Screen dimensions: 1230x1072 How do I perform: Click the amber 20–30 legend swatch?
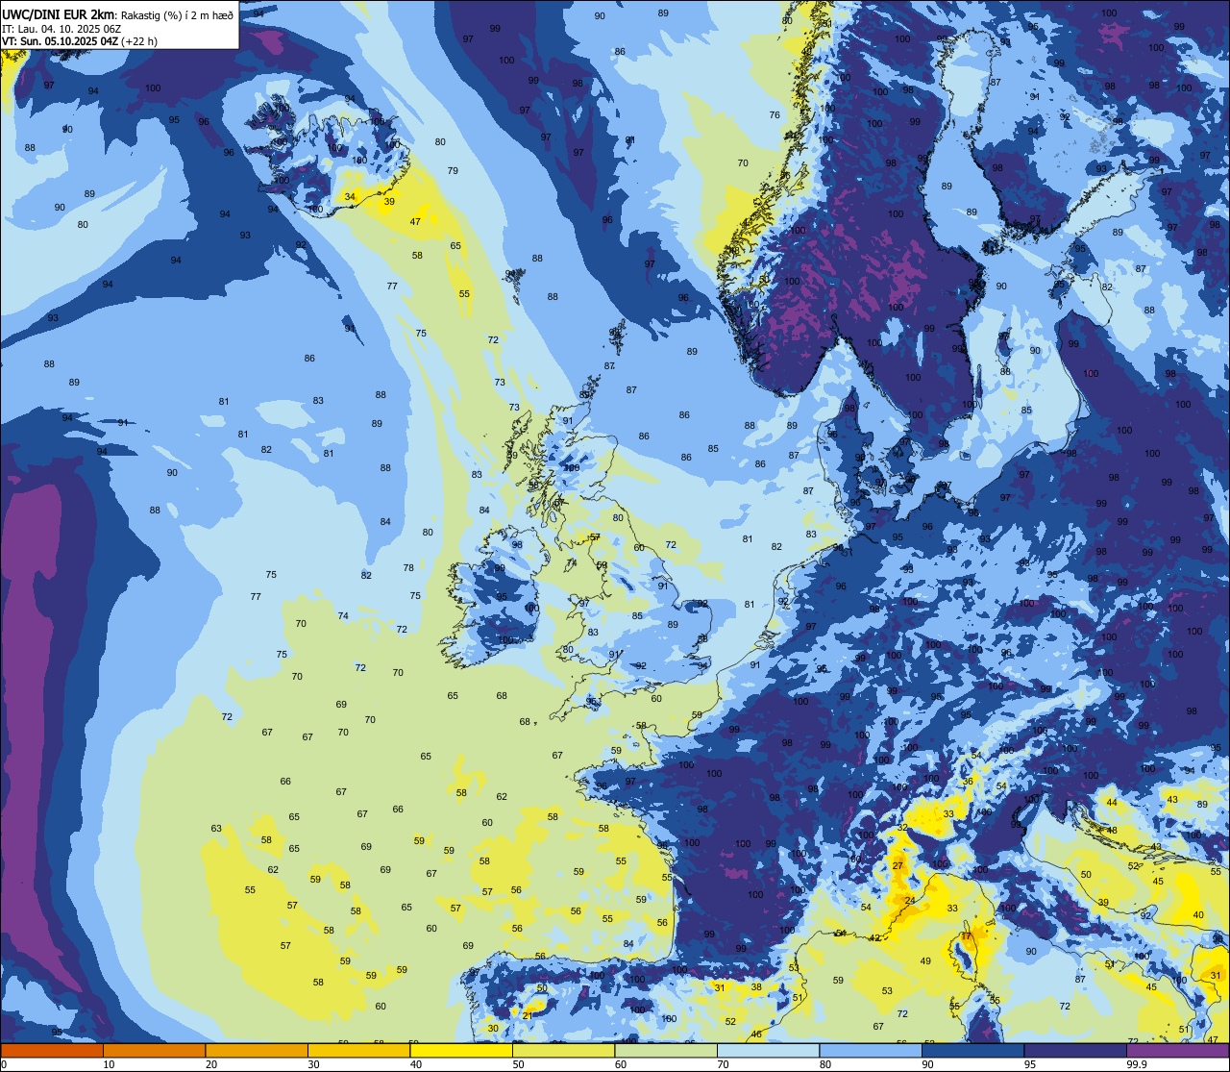[257, 1050]
